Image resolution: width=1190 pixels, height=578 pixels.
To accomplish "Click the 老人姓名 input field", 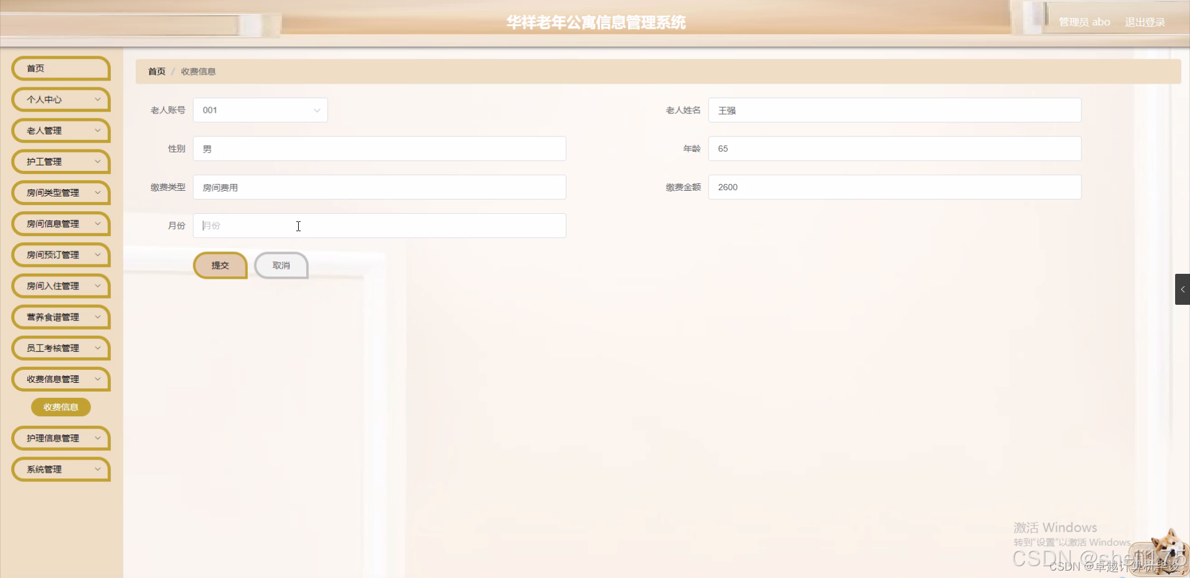I will [x=894, y=110].
